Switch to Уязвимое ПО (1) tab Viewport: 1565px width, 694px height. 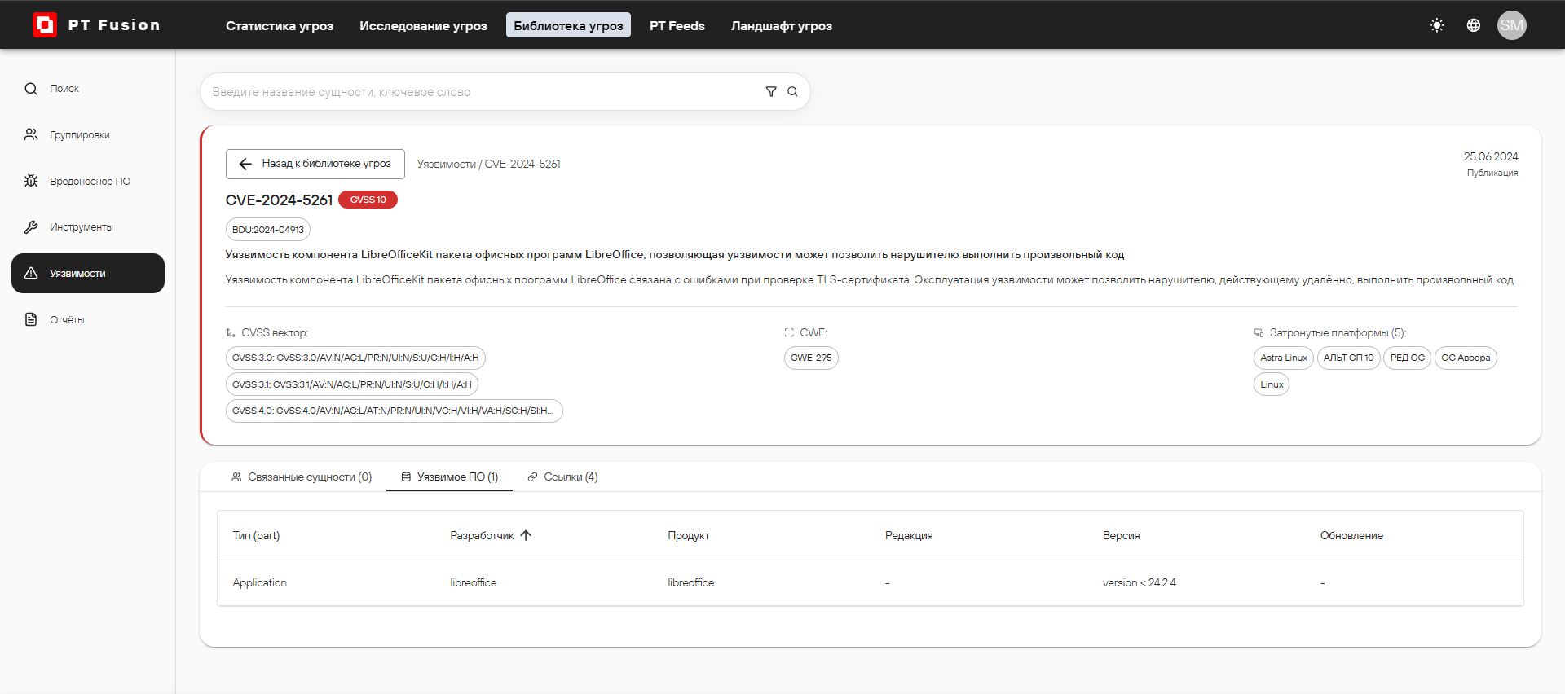click(449, 477)
